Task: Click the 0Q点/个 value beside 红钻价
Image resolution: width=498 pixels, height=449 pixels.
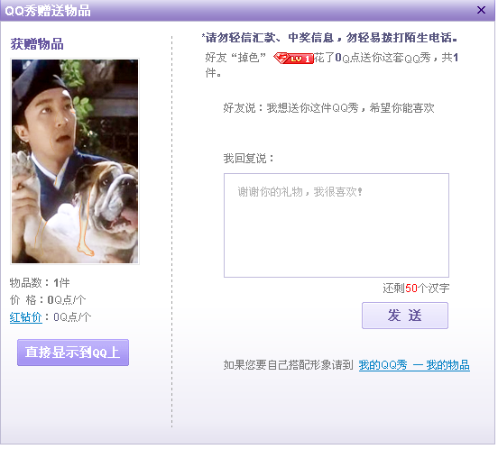Action: click(x=72, y=319)
